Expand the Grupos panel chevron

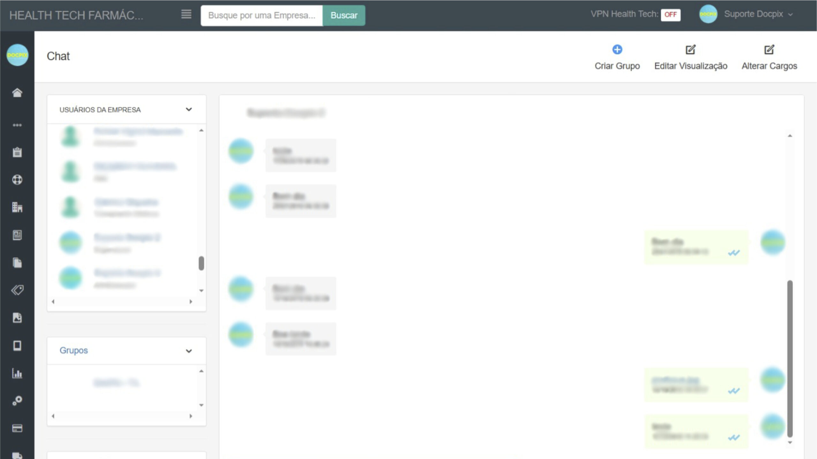point(189,351)
